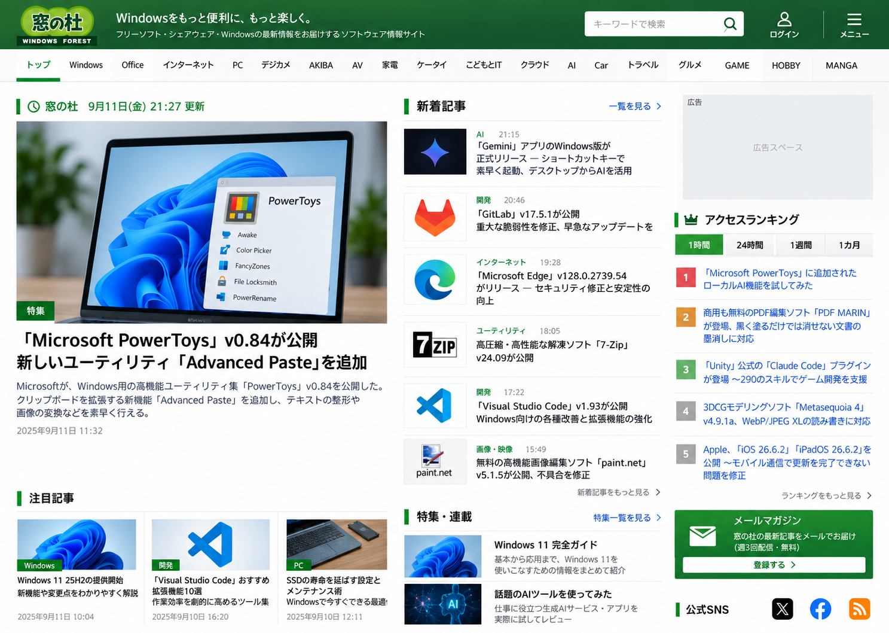The height and width of the screenshot is (633, 889).
Task: Open the Unity Claude Code ranking article
Action: (787, 372)
